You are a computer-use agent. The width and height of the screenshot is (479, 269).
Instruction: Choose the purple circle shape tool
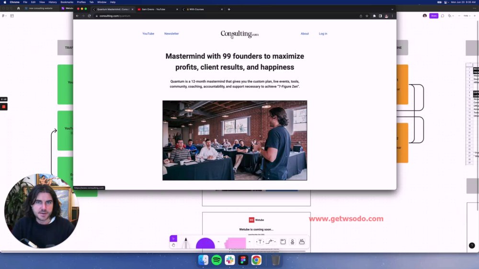(205, 243)
